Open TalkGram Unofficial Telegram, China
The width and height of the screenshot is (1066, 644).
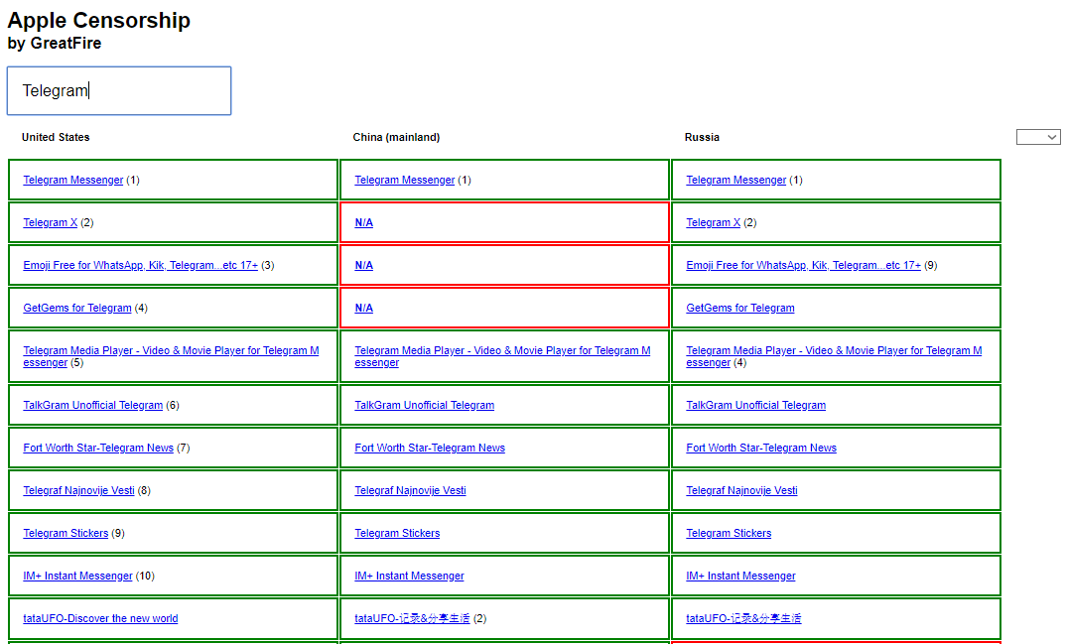424,406
